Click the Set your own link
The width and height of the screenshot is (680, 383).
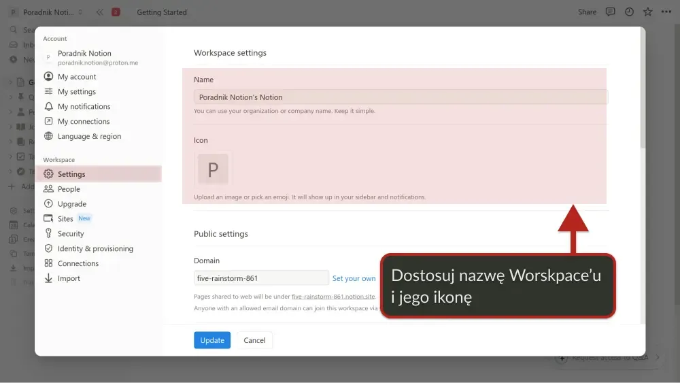(x=354, y=278)
